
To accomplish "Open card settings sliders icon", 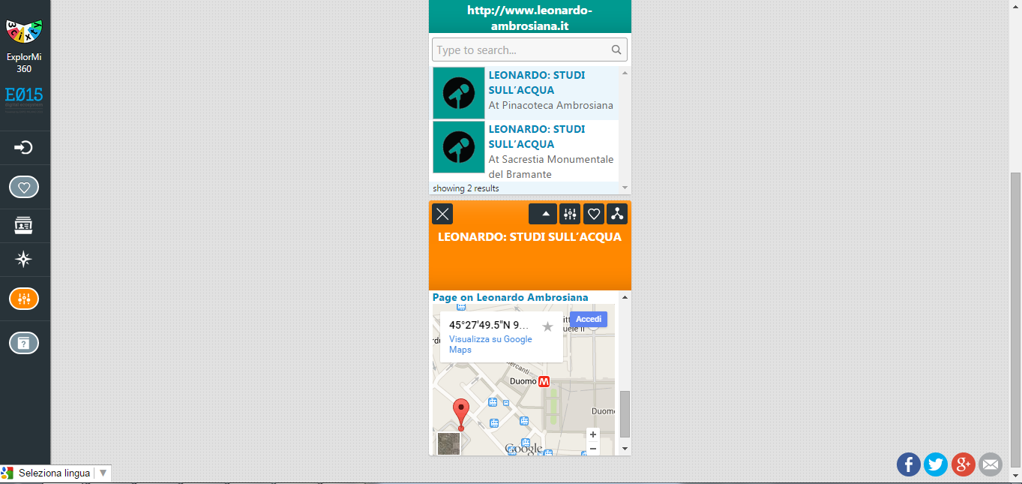I will click(x=570, y=214).
